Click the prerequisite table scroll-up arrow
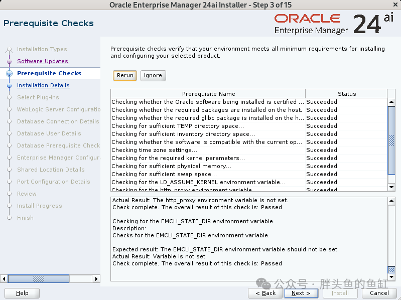 pos(391,102)
